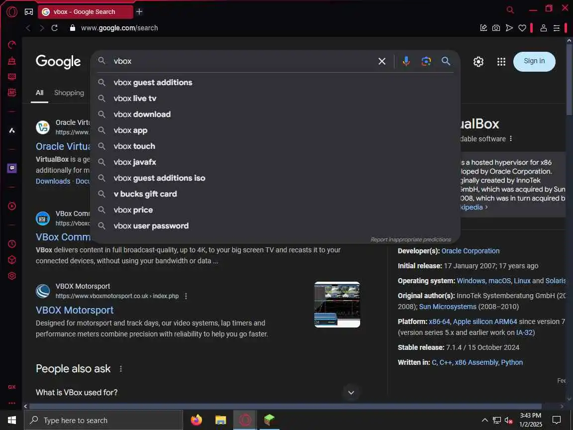Clear the search box with X

click(382, 61)
